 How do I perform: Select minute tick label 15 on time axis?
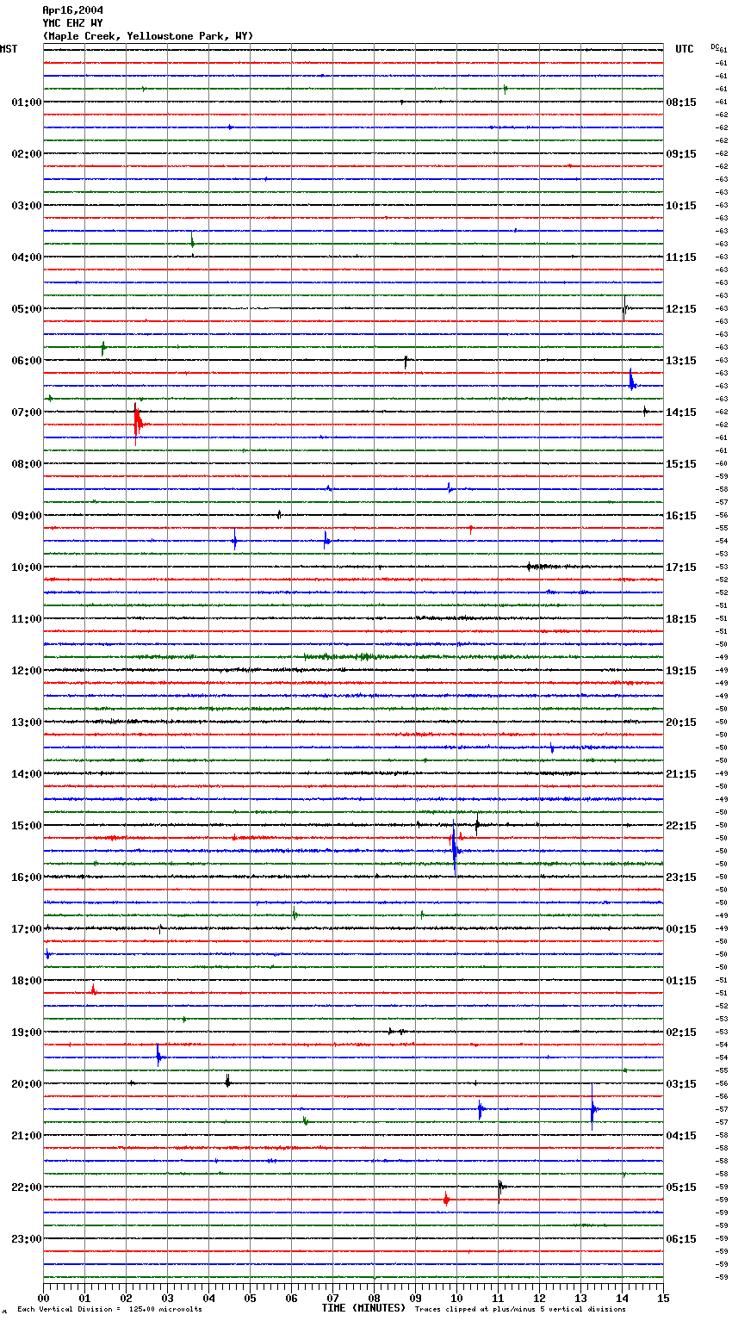coord(662,1298)
